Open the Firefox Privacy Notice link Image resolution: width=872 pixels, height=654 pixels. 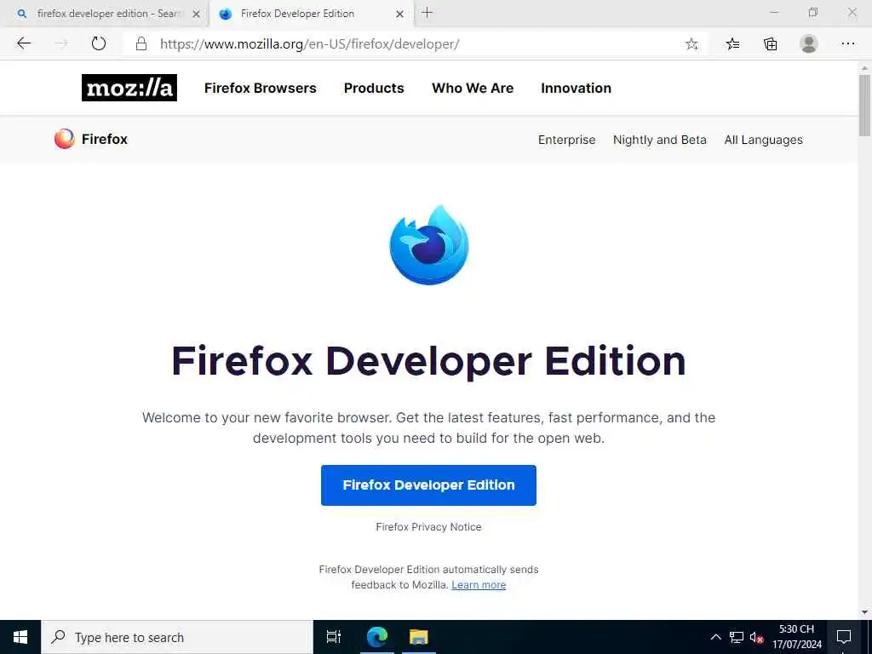429,526
